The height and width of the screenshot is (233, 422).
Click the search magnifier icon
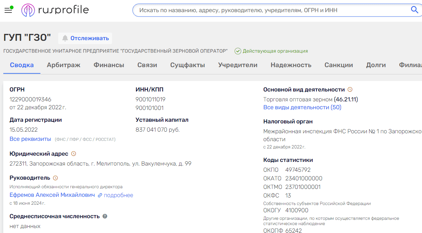click(x=414, y=10)
